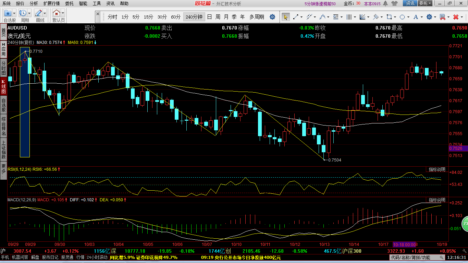Select the 15分 timeframe

[x=149, y=17]
